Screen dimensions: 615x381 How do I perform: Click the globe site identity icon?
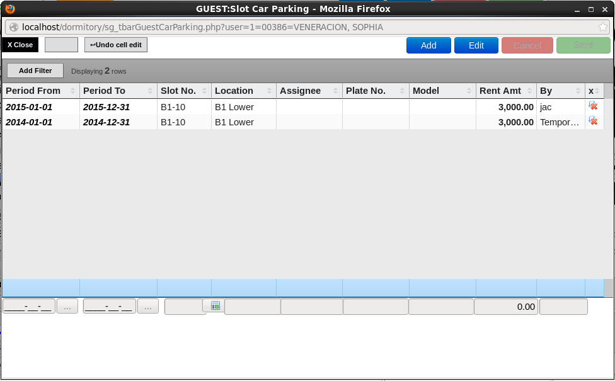coord(13,27)
